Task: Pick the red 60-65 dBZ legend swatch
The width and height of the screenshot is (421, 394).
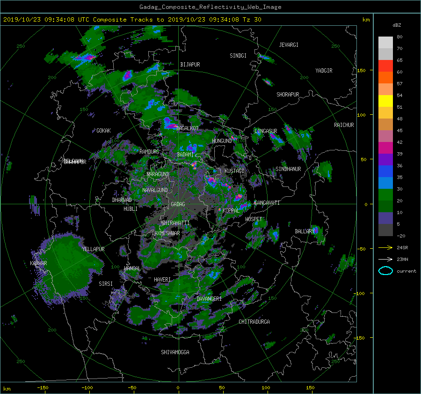Action: (x=385, y=66)
